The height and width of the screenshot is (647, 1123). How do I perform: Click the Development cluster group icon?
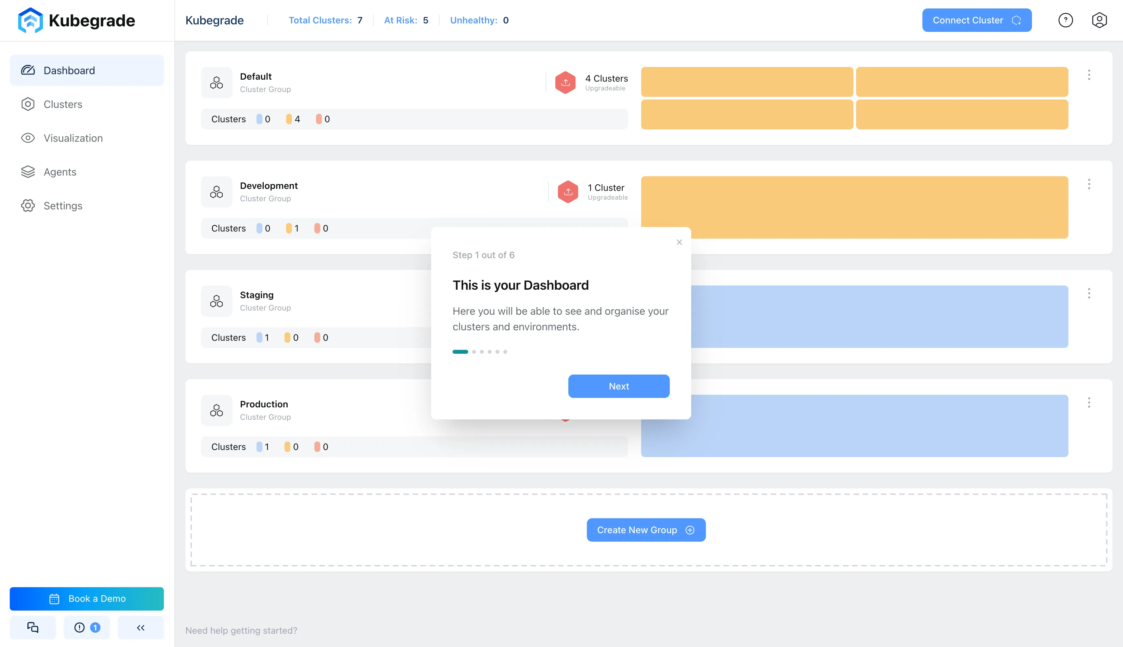[x=216, y=192]
